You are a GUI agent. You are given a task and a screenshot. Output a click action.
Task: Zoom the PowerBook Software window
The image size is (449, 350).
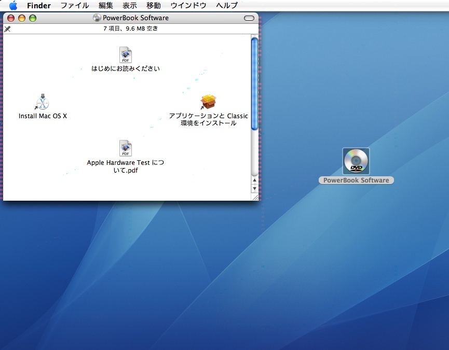pos(33,18)
